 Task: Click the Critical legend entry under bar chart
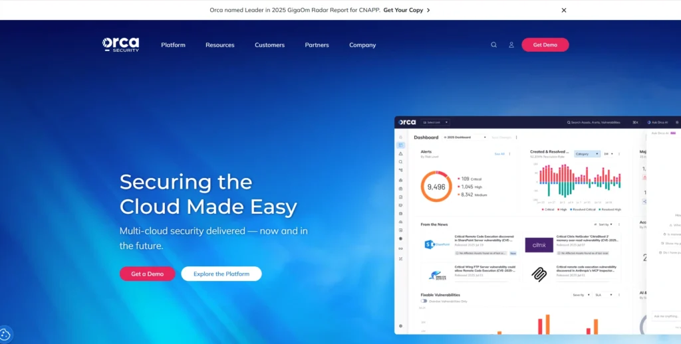coord(548,209)
